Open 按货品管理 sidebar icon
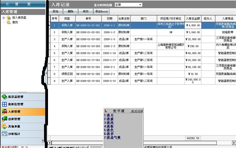The width and height of the screenshot is (236, 148). [4, 97]
